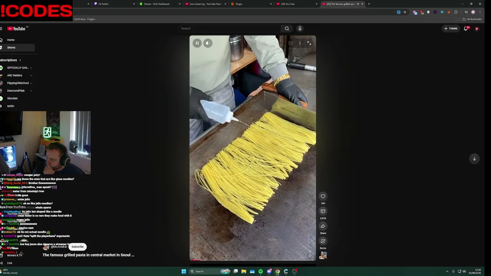The width and height of the screenshot is (491, 276).
Task: Expand the Subscriptions section
Action: coord(10,60)
